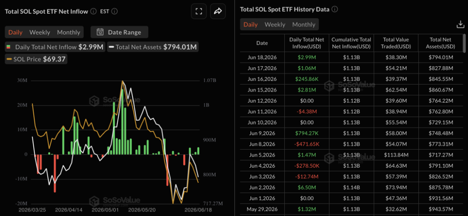
Task: Click the -$278.50K outflow cell
Action: (307, 166)
